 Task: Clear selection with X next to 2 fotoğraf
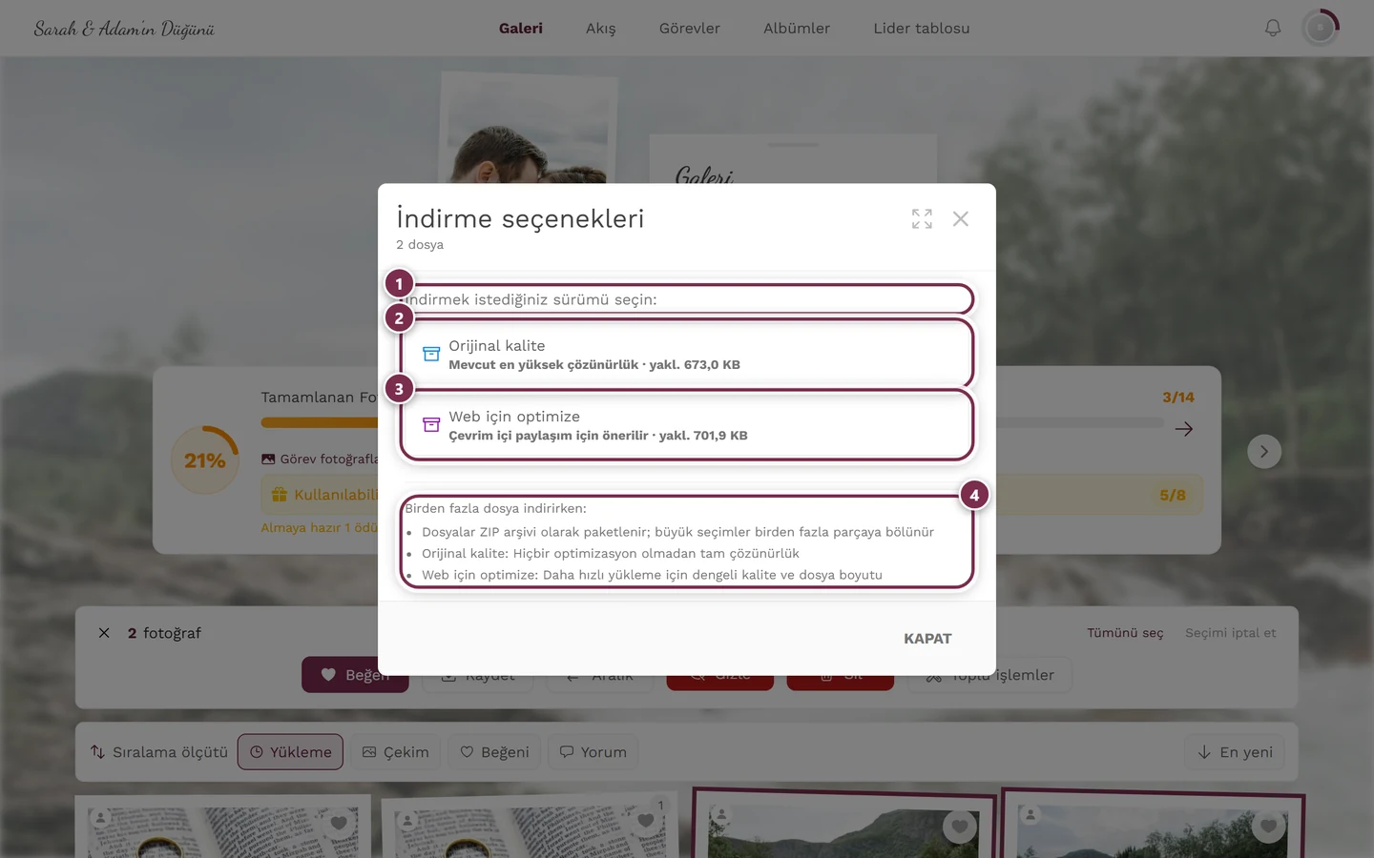coord(104,633)
